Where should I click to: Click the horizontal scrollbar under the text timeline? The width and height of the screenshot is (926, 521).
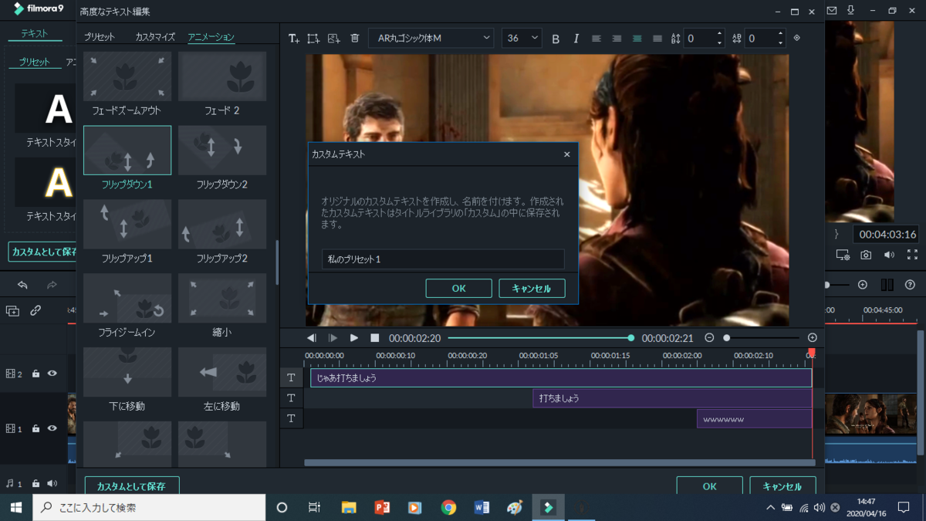[x=559, y=463]
